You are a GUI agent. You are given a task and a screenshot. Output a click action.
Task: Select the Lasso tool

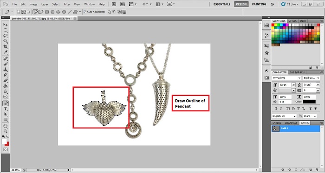coord(6,36)
